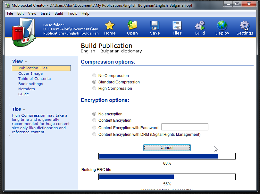Click the Building PRC file status text
Viewport: 260px width, 194px height.
96,170
